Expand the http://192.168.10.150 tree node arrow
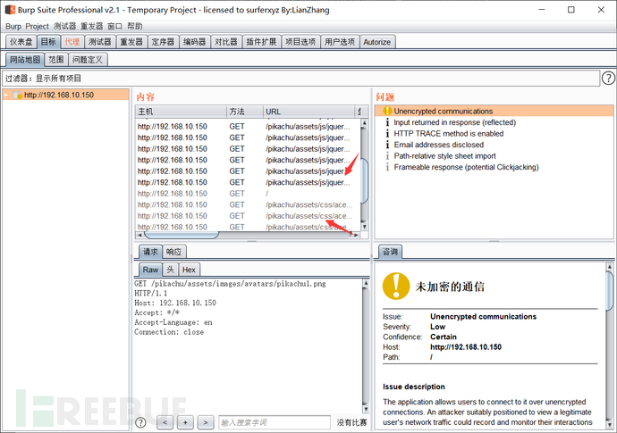 [6, 95]
